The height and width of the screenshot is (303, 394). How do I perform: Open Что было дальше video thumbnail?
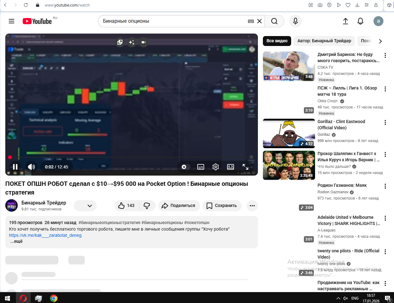pyautogui.click(x=289, y=165)
